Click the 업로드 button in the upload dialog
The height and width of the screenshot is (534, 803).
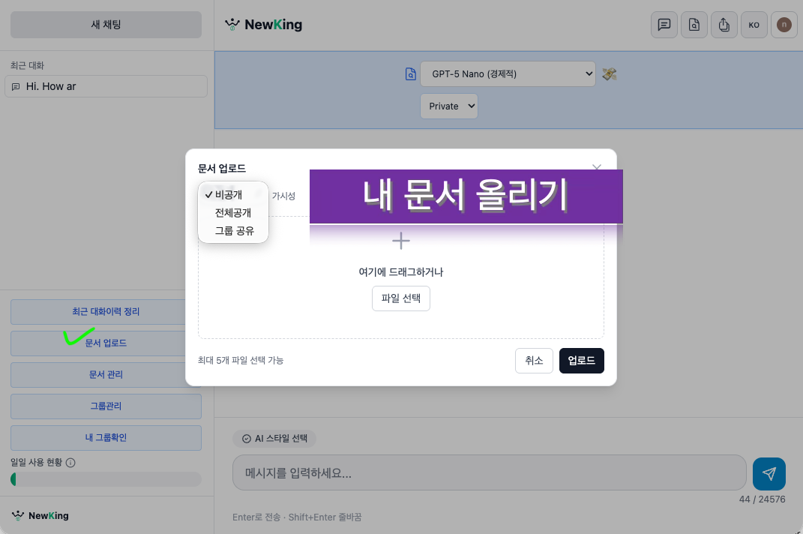581,361
